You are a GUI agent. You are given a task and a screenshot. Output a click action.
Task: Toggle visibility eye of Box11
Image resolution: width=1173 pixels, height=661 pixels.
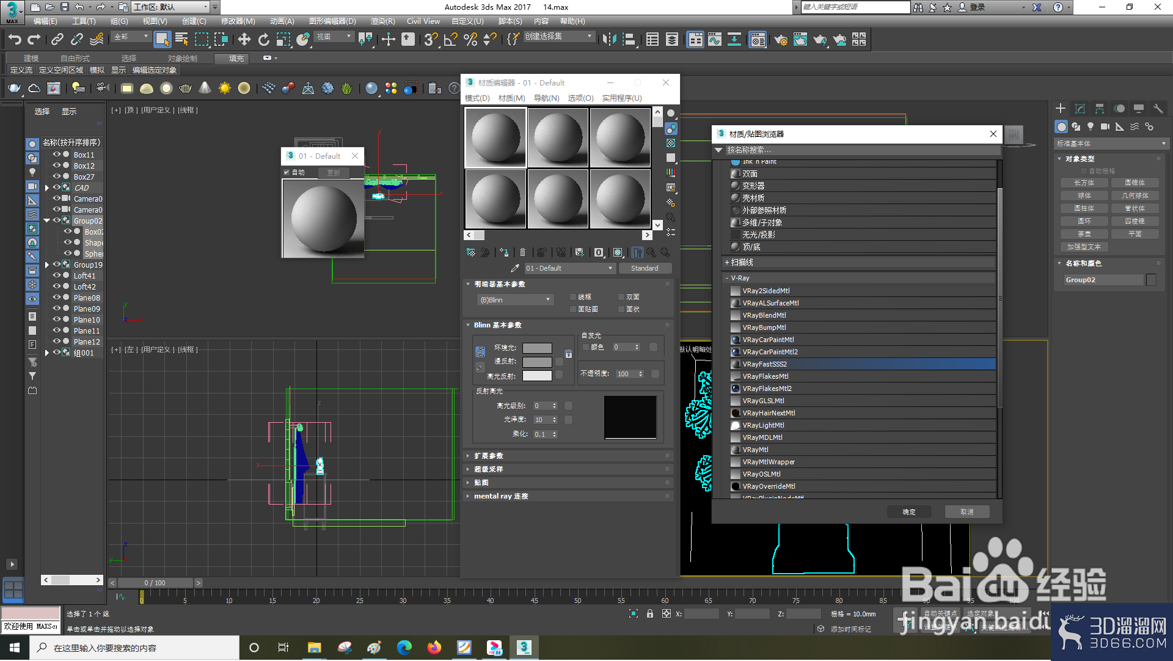click(56, 155)
